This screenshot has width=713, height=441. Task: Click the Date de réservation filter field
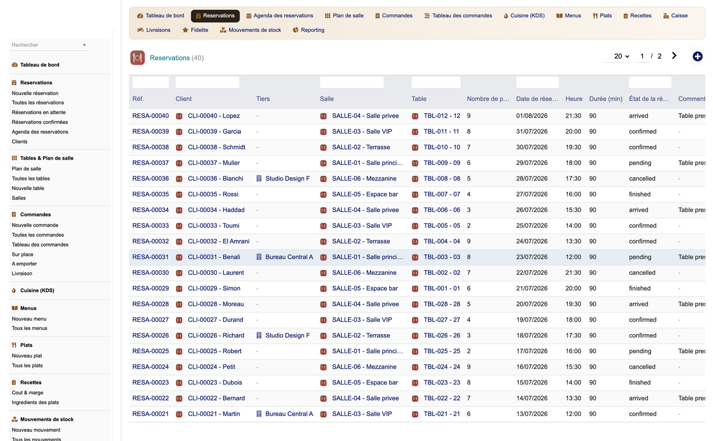538,83
